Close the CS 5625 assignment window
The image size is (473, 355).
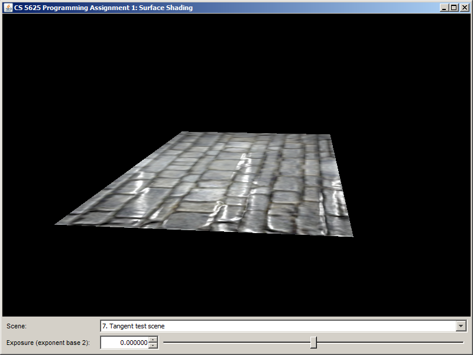(x=464, y=8)
